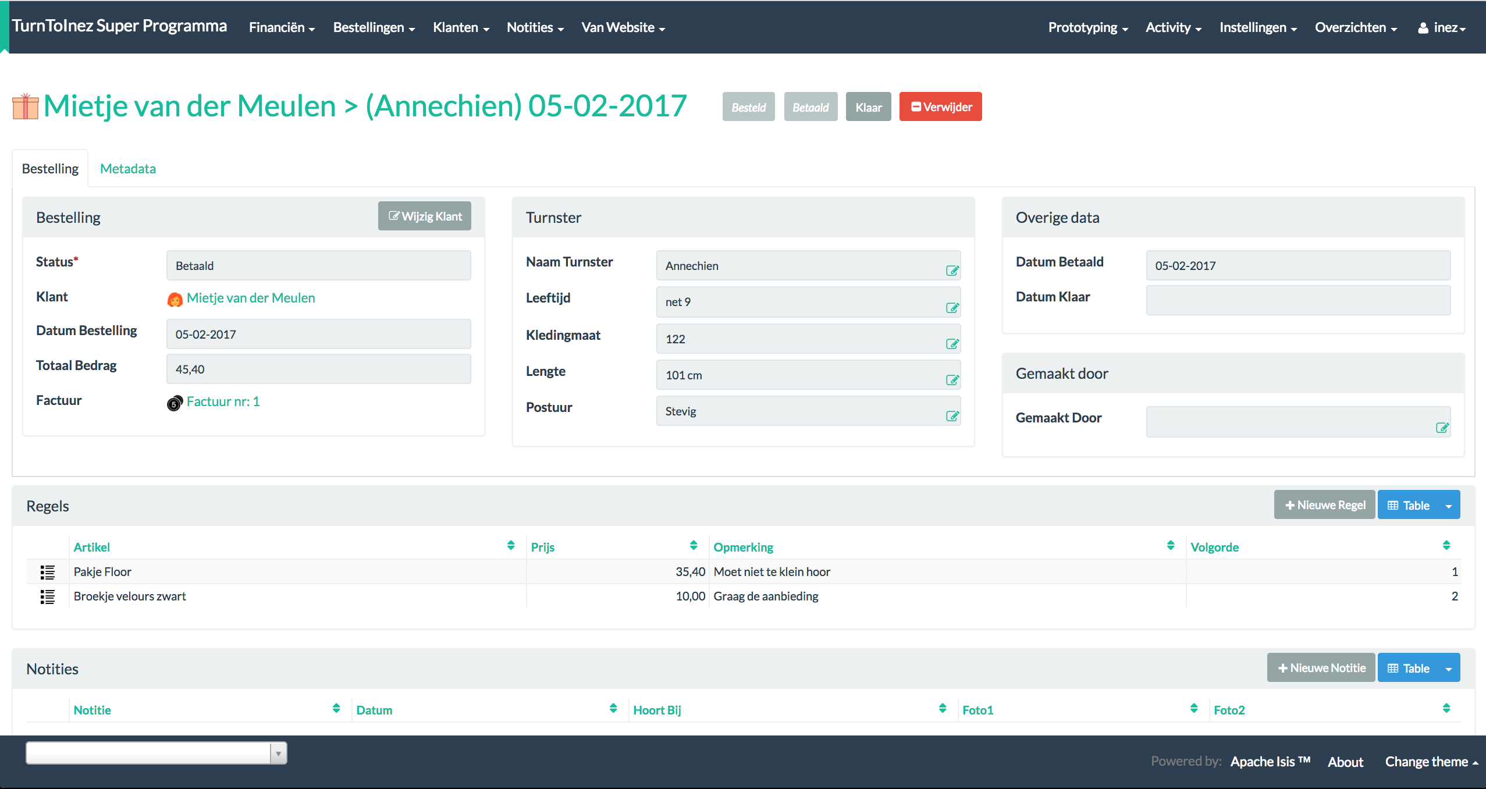
Task: Open the Factuur nr: 1 link
Action: pos(223,401)
